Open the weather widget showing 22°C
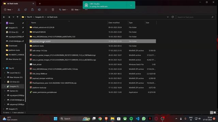Viewport: 218px width, 122px height. click(10, 119)
